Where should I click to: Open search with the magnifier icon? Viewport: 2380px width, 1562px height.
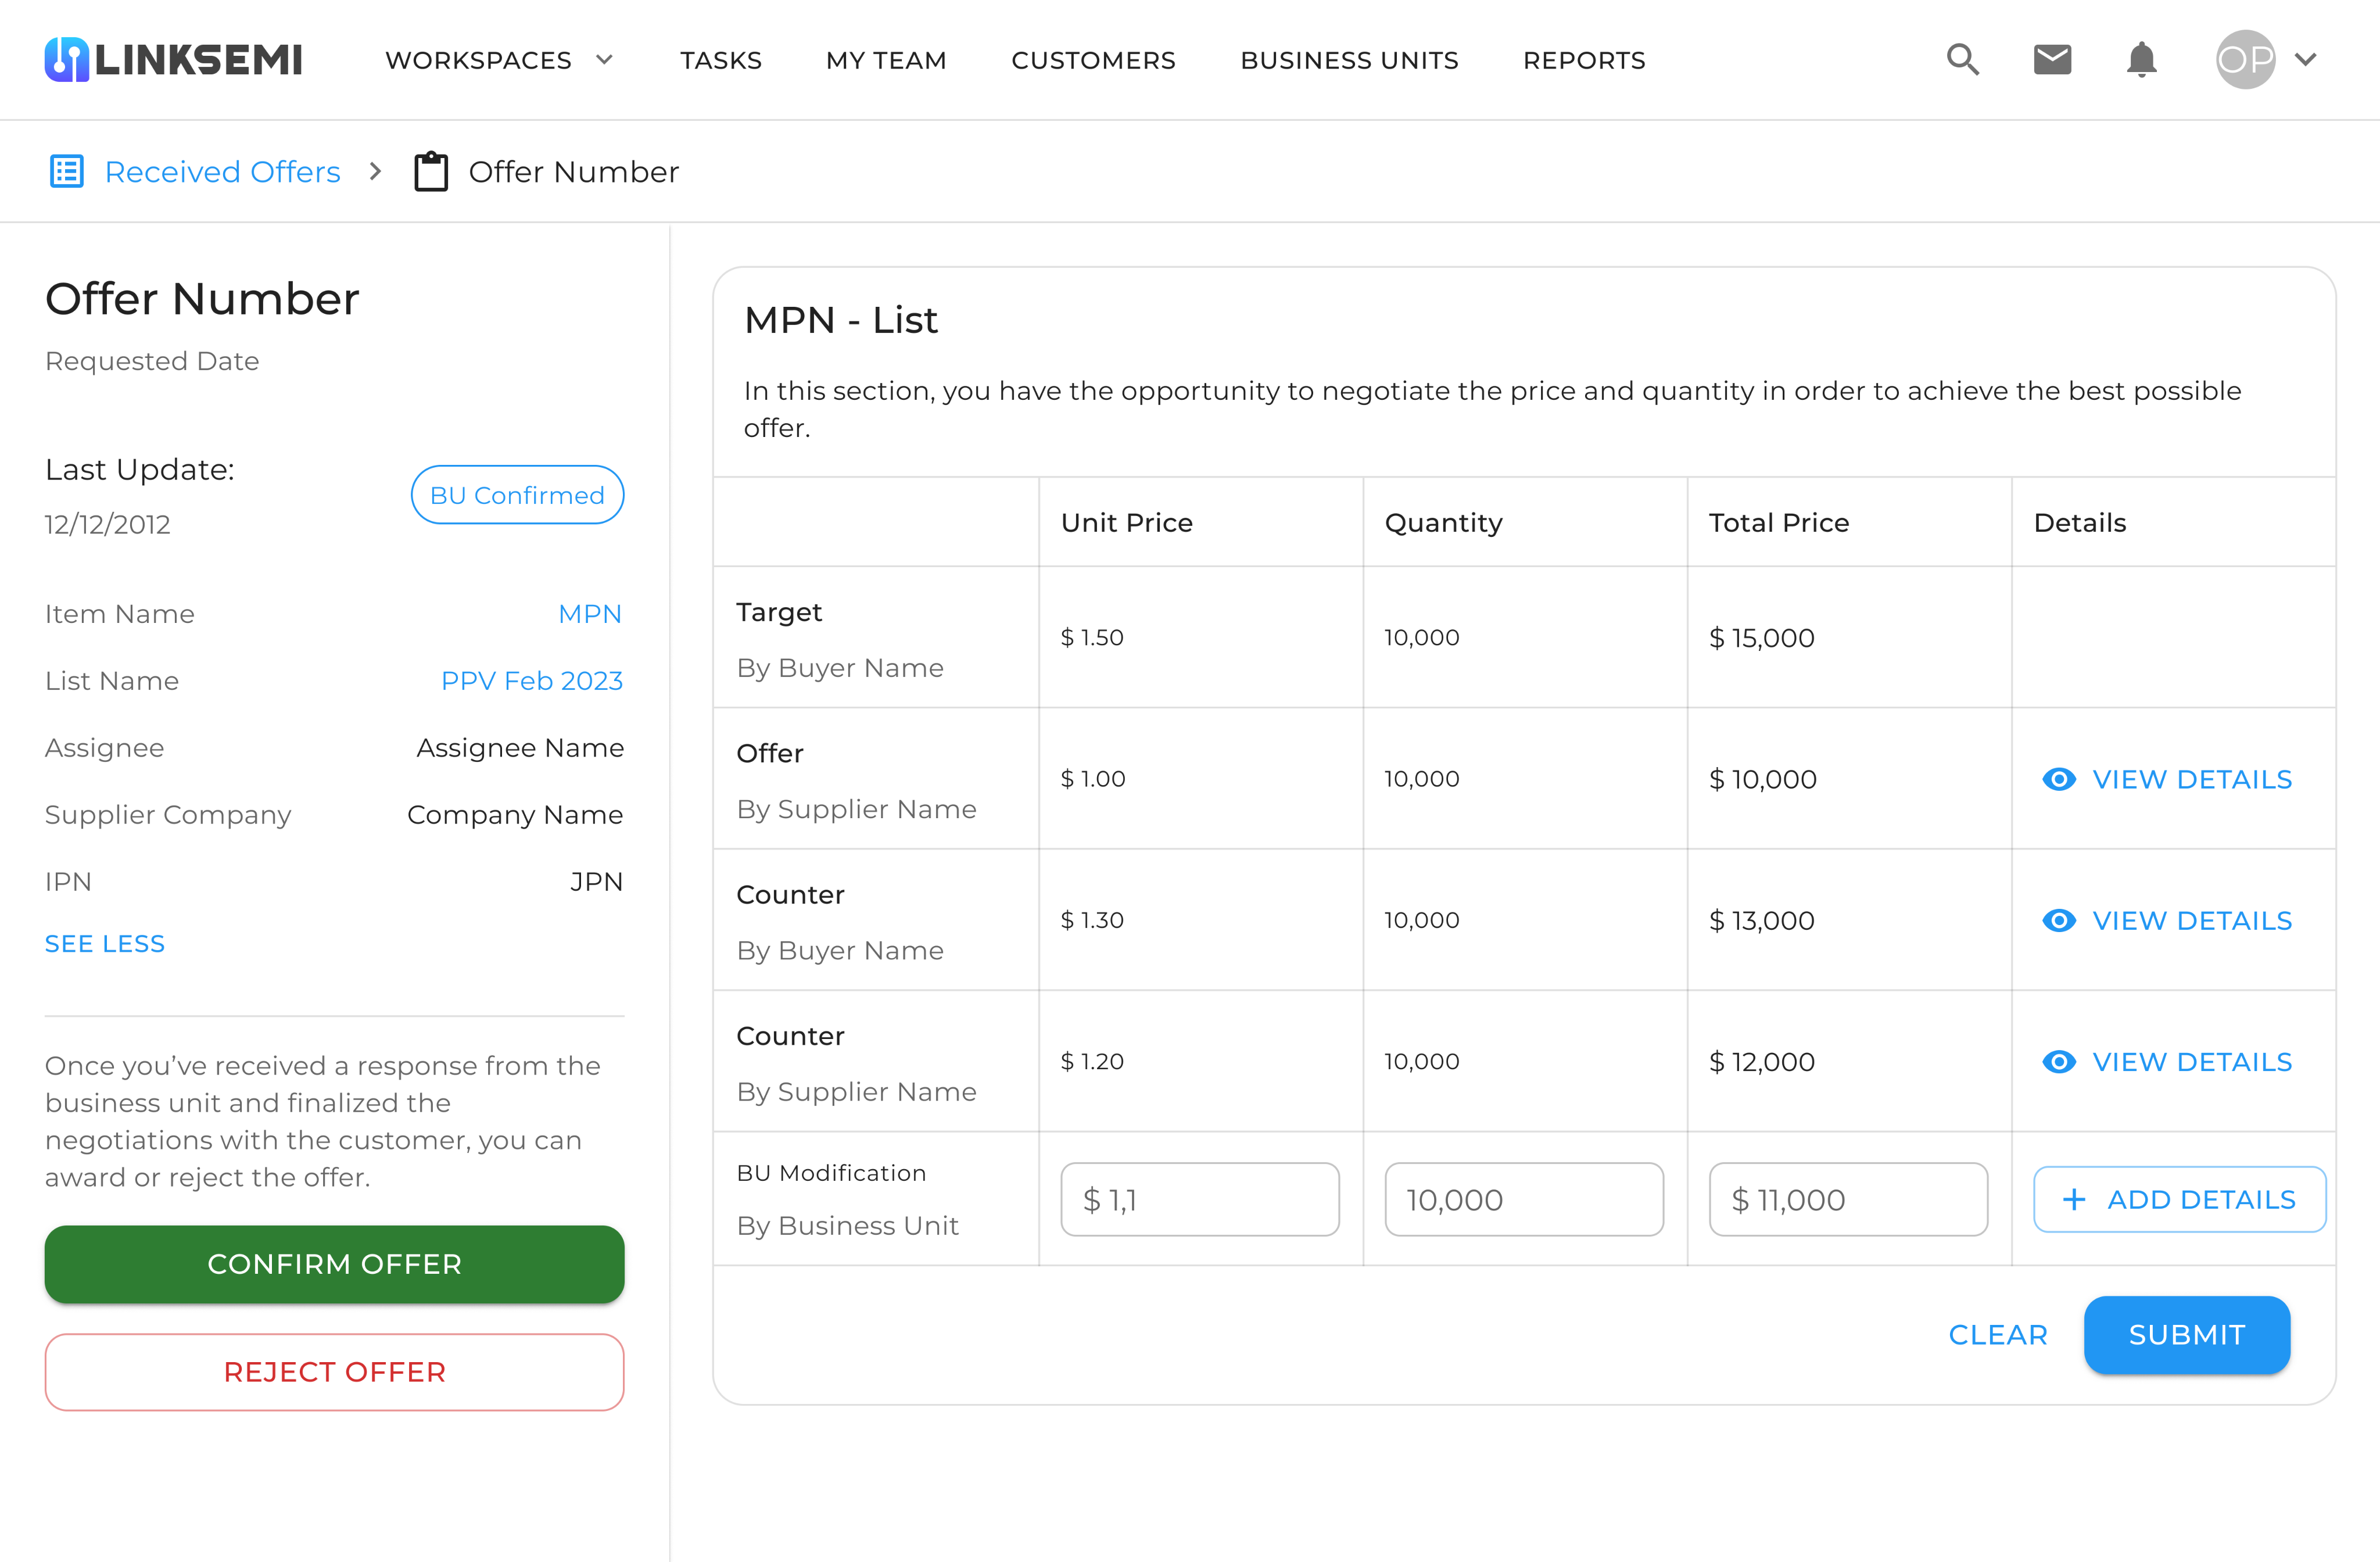point(1962,60)
